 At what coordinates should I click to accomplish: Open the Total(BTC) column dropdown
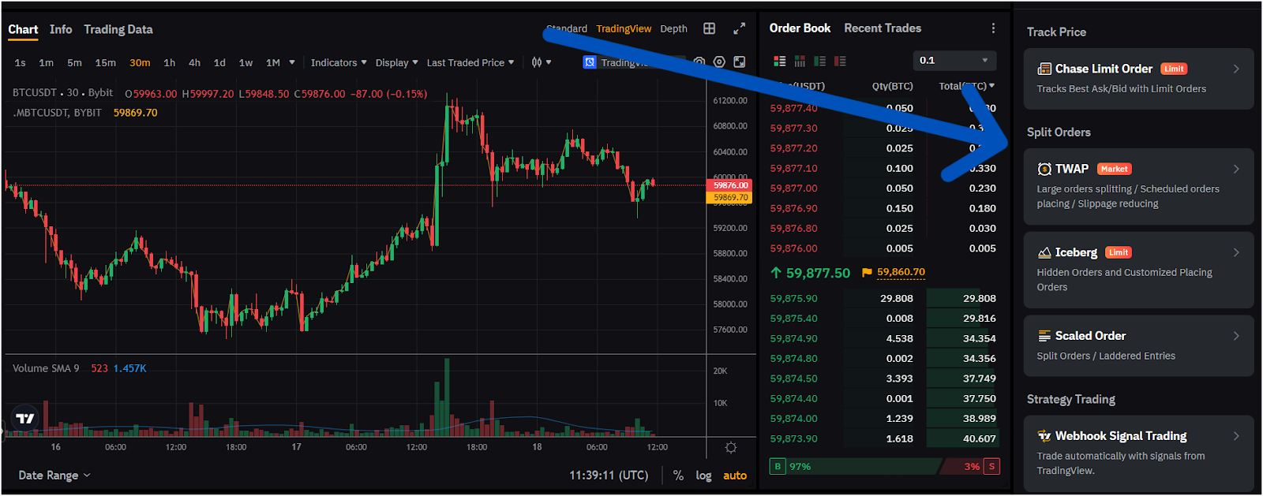pyautogui.click(x=967, y=86)
